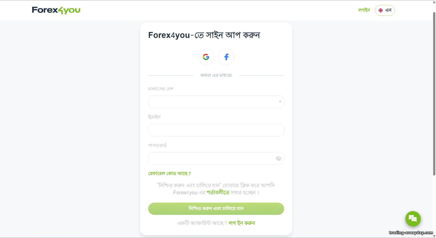Open the country of residence dropdown
The height and width of the screenshot is (238, 436).
pyautogui.click(x=216, y=102)
